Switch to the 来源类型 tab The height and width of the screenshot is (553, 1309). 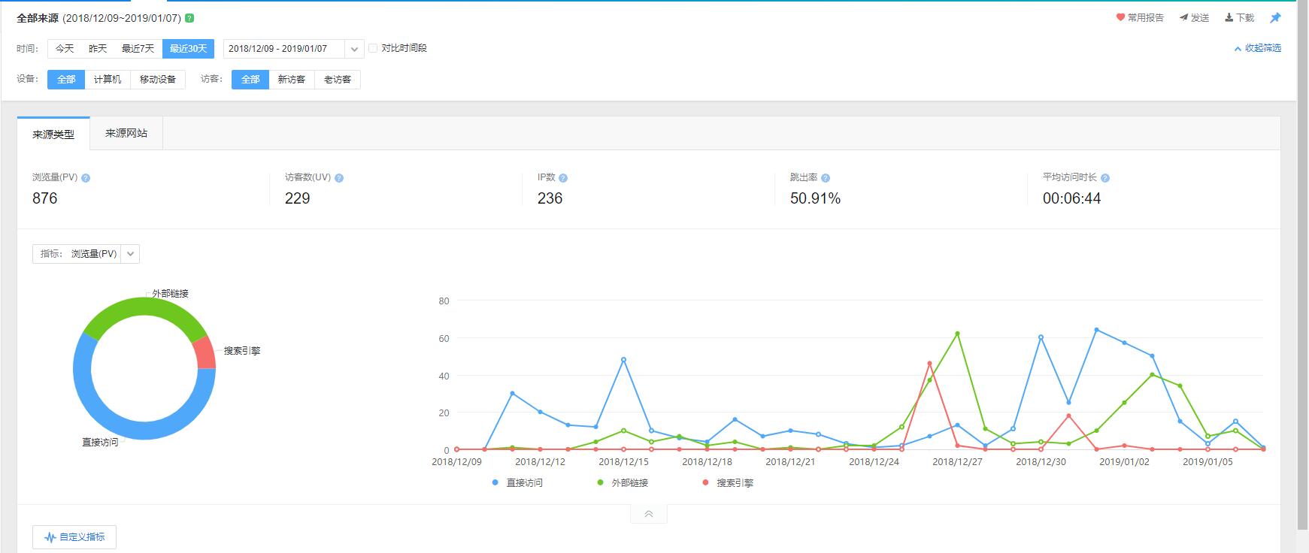53,134
